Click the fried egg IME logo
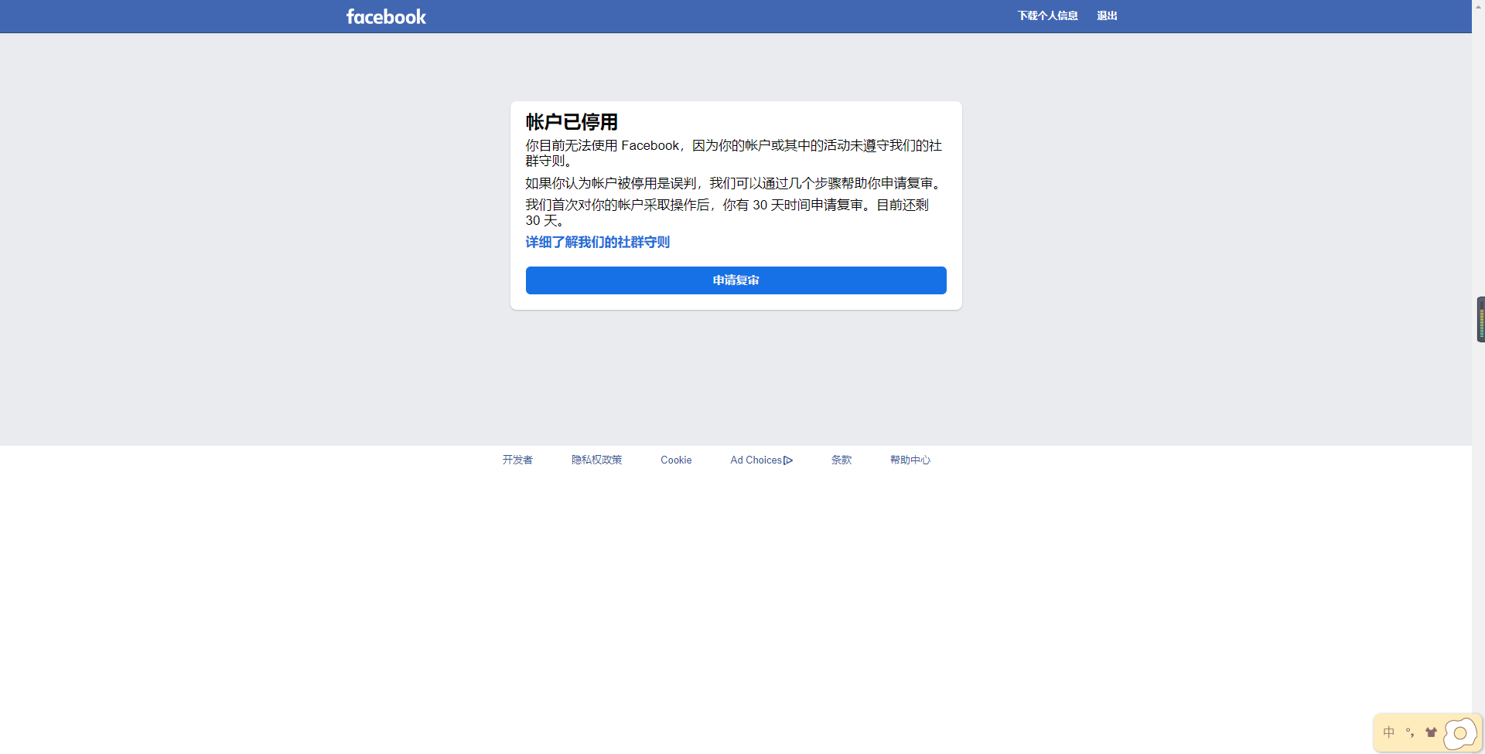The image size is (1485, 754). pyautogui.click(x=1460, y=733)
